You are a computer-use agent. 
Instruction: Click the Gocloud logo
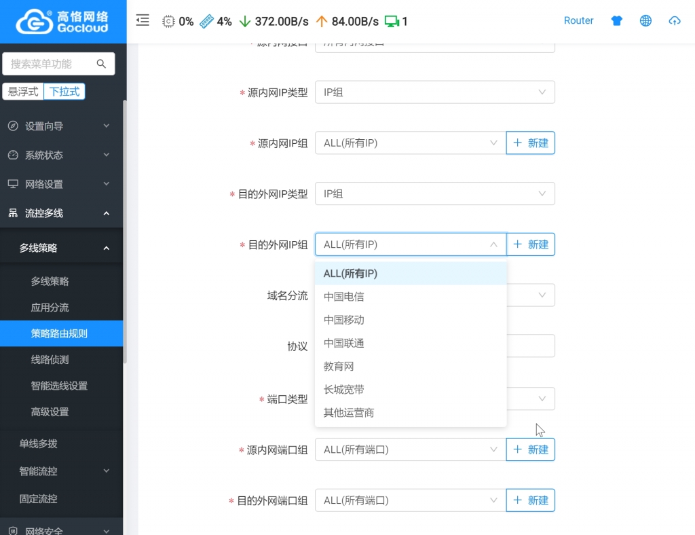click(x=62, y=21)
